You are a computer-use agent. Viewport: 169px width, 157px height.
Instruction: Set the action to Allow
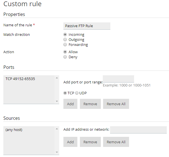click(x=65, y=52)
